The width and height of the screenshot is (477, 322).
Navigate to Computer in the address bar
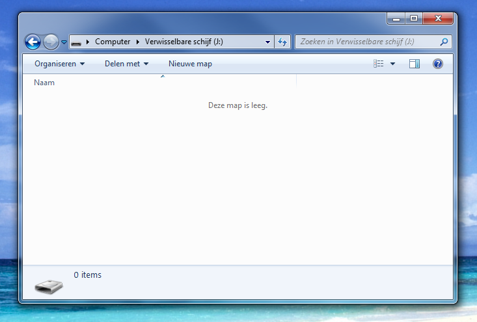pos(112,42)
